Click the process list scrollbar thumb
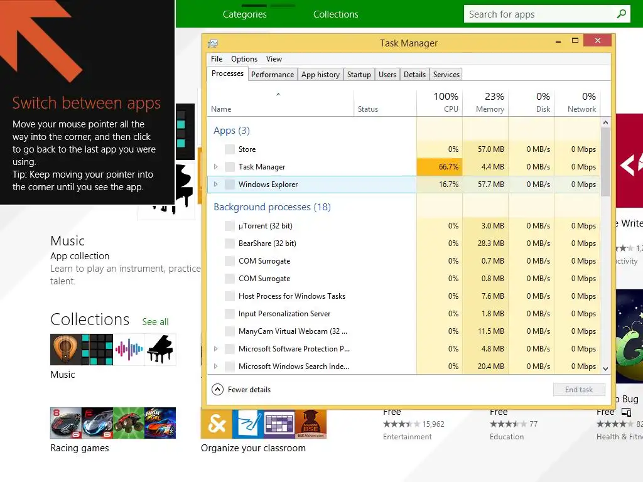The image size is (643, 482). (605, 161)
